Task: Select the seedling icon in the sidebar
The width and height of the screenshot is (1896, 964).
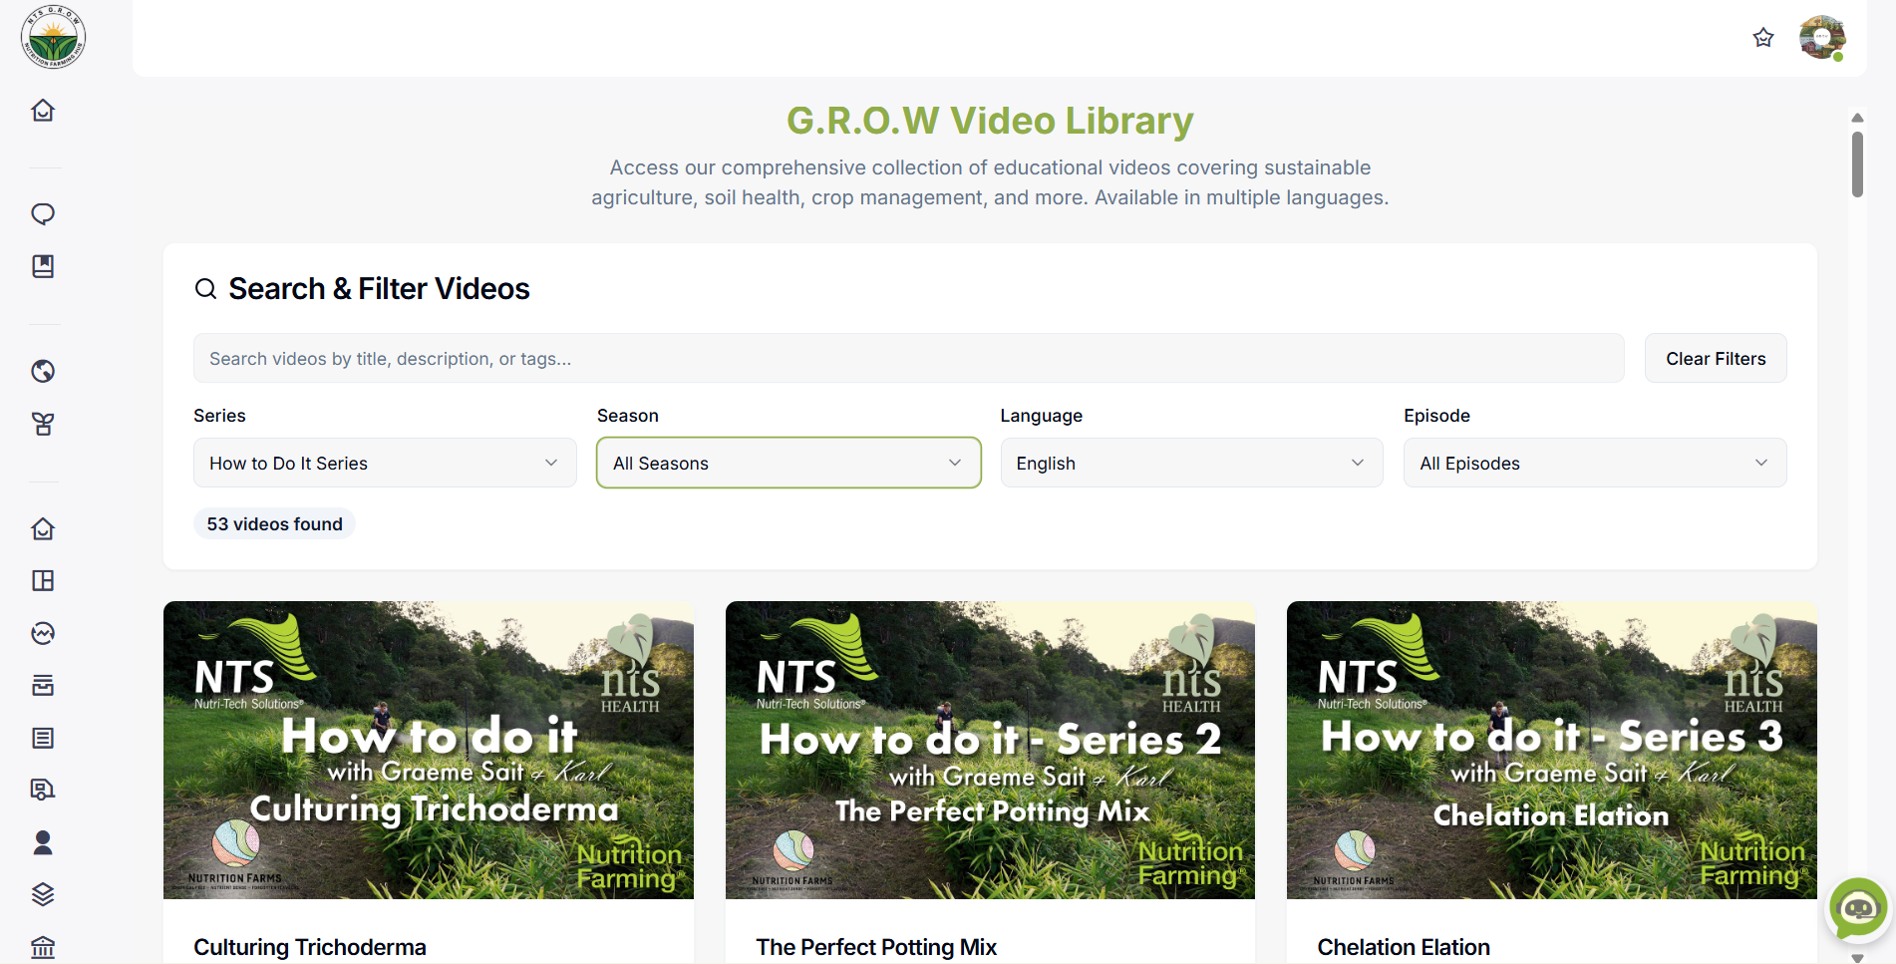Action: 43,424
